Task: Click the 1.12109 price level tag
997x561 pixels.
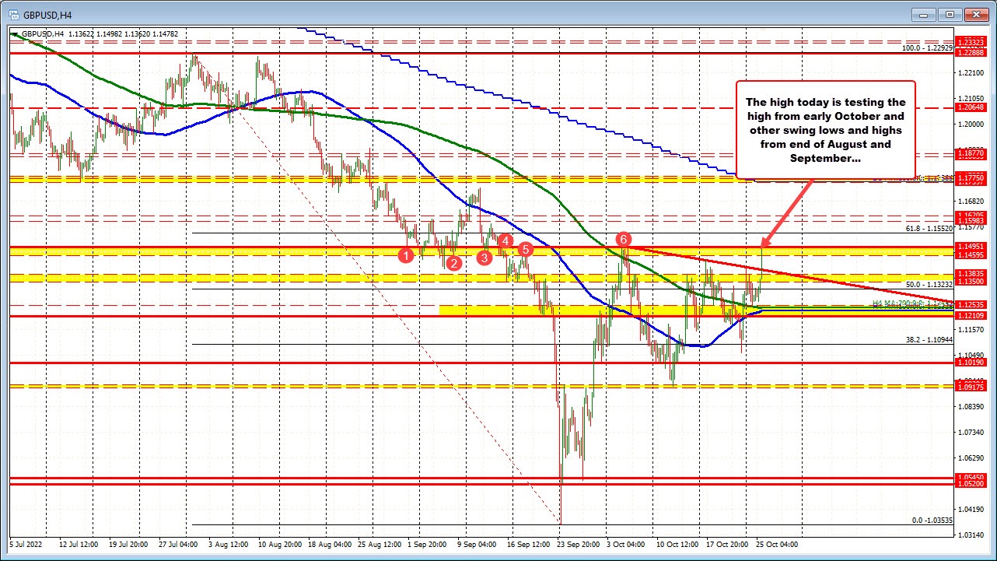Action: [x=971, y=315]
